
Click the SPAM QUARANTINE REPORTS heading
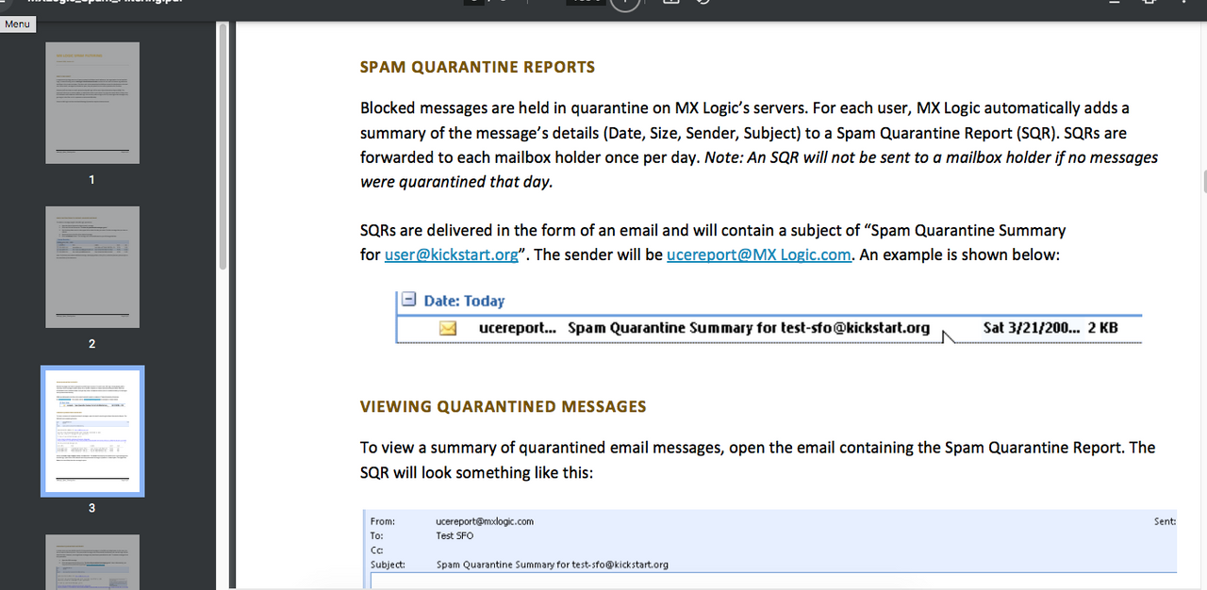[x=477, y=68]
